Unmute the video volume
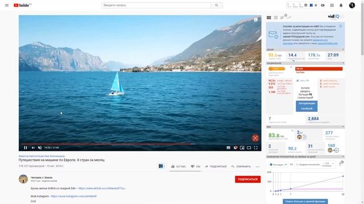Image resolution: width=364 pixels, height=204 pixels. (x=40, y=147)
